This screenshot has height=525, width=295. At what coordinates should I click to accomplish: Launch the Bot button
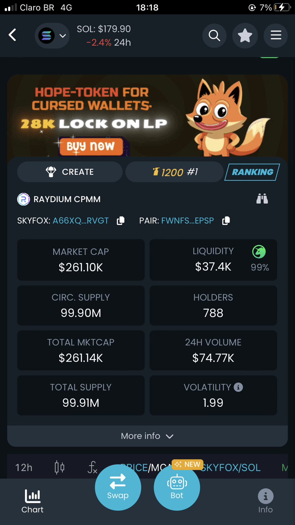(x=177, y=487)
